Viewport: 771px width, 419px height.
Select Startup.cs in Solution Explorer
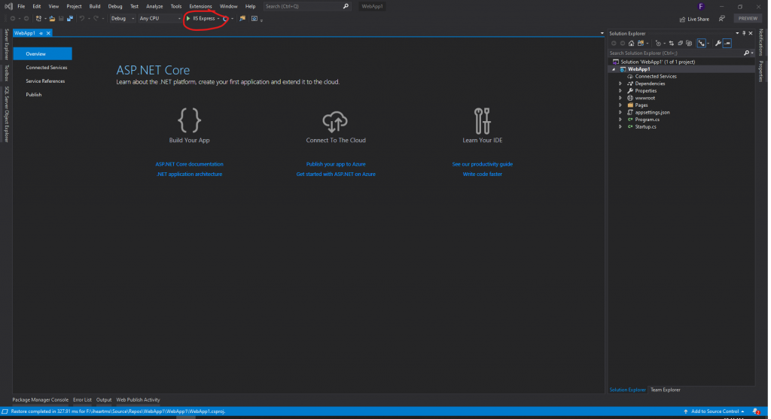[x=645, y=126]
